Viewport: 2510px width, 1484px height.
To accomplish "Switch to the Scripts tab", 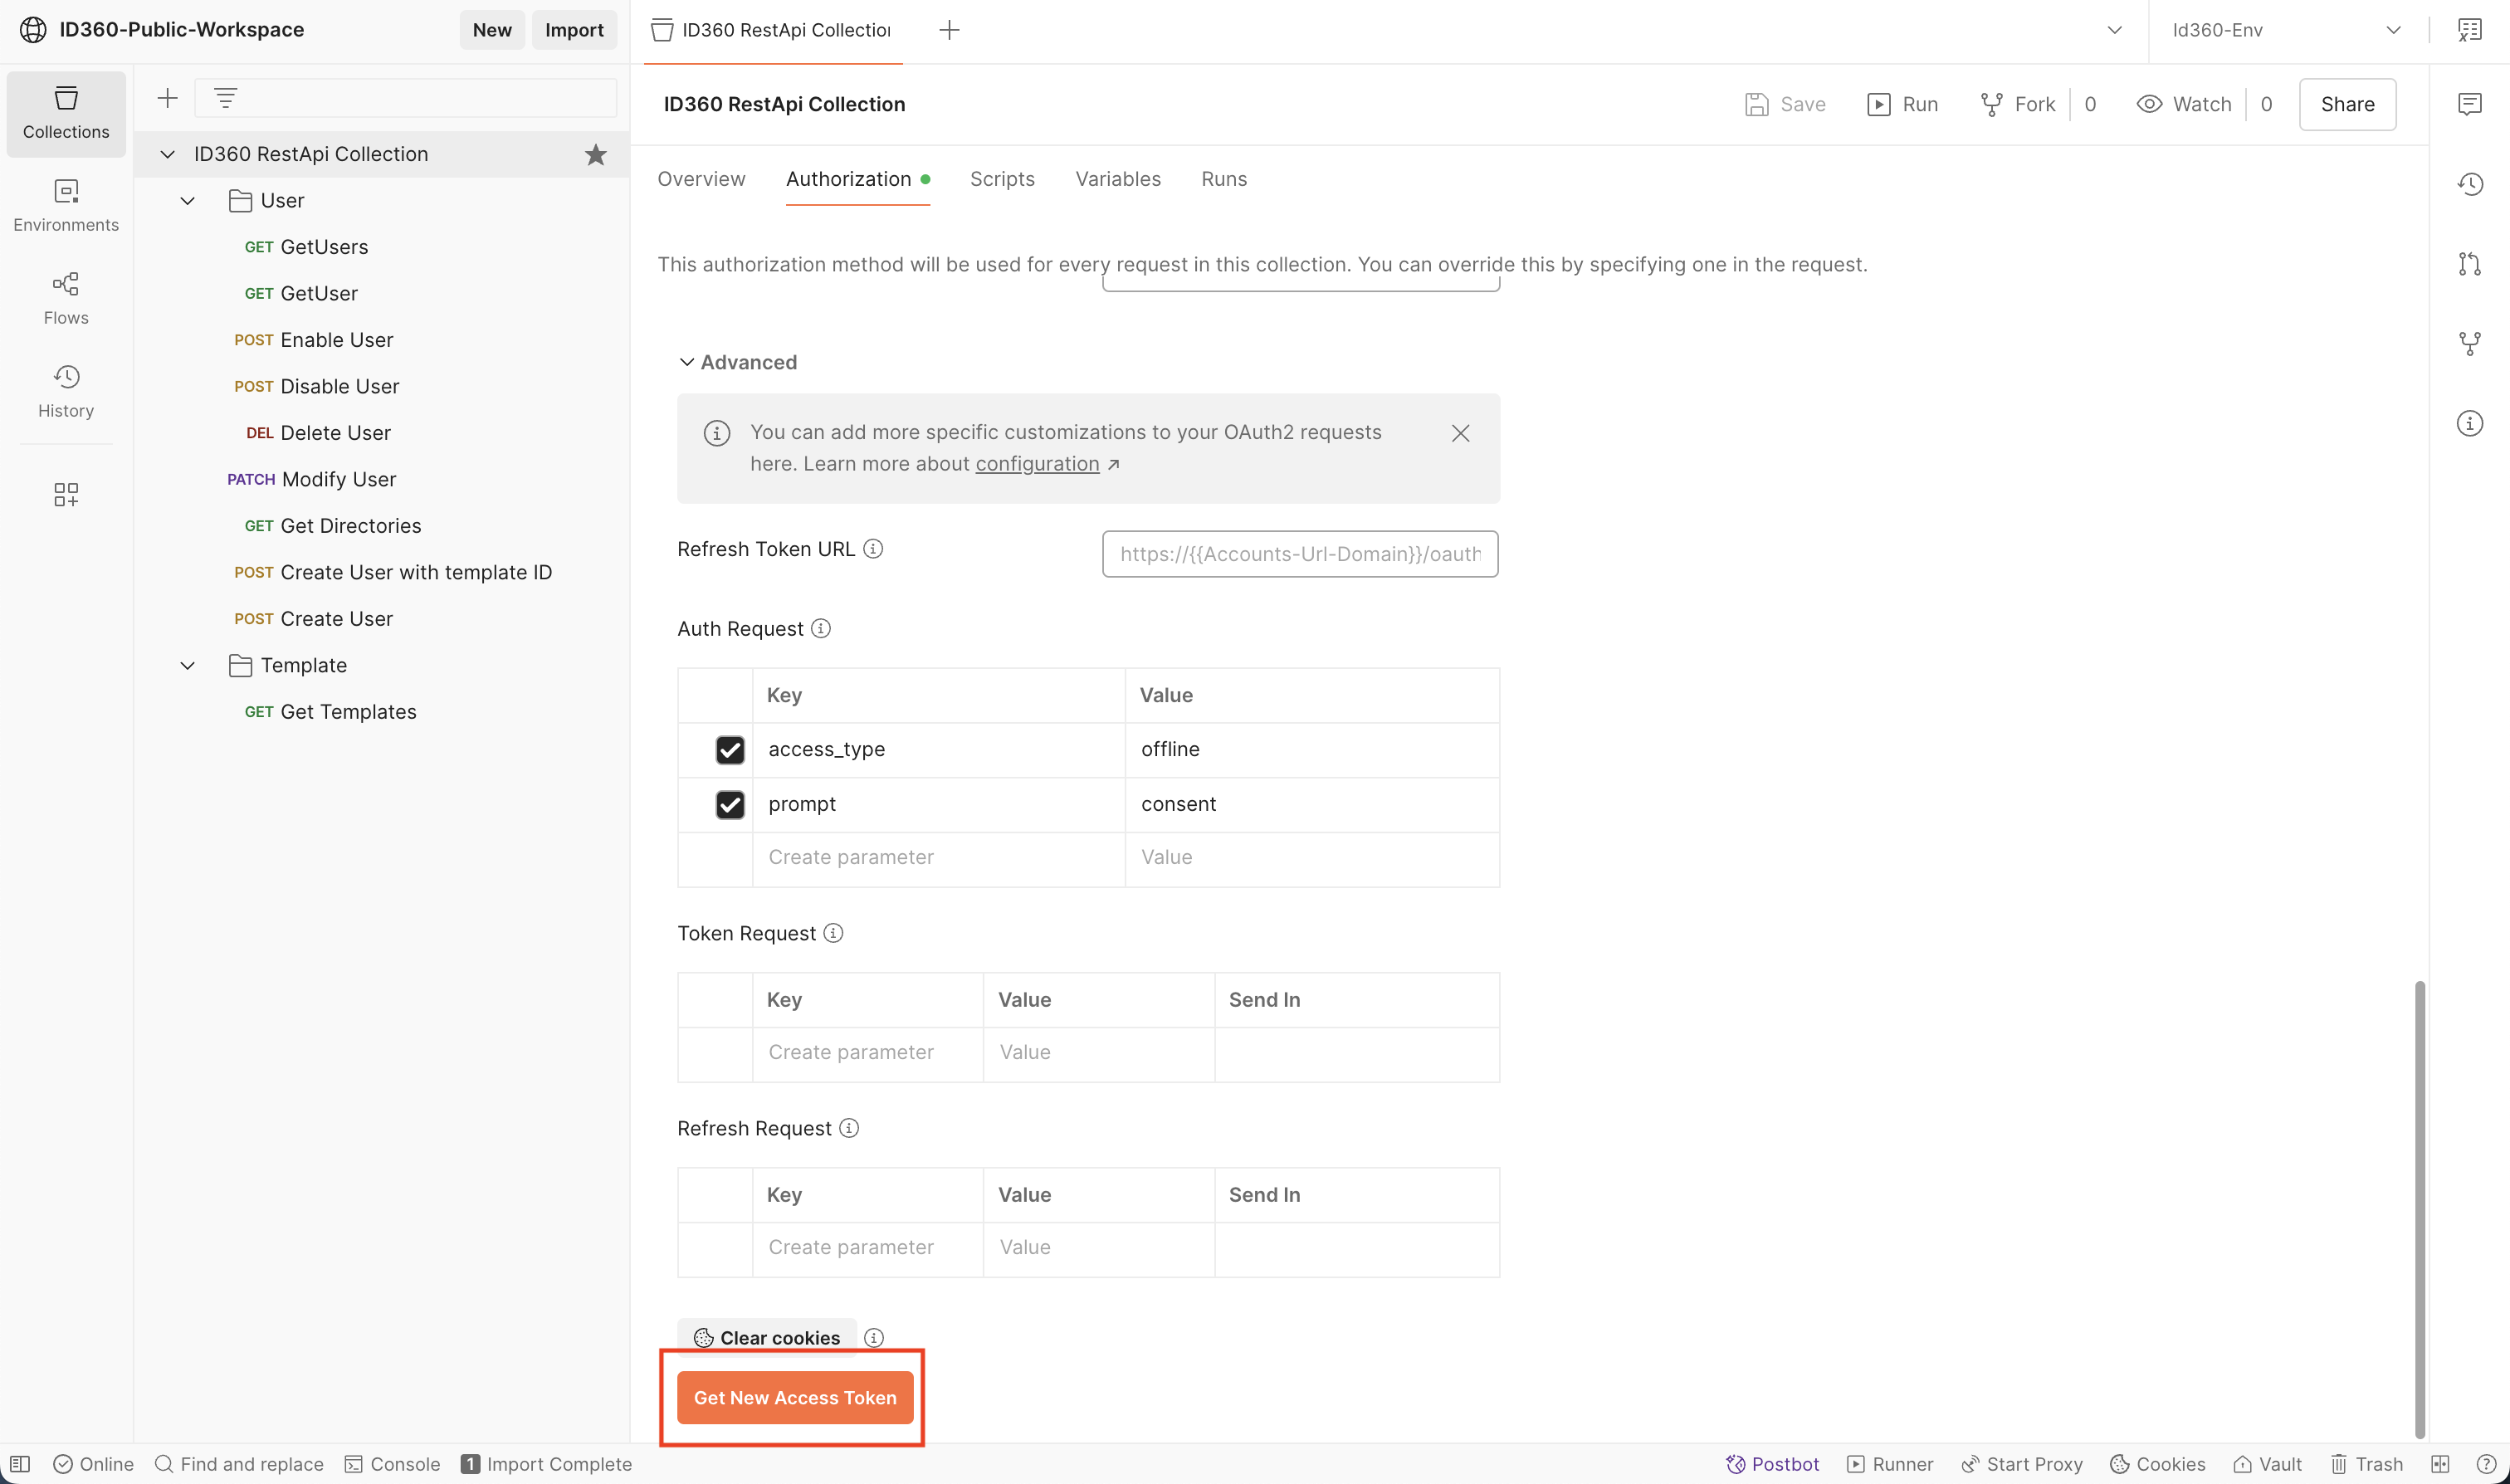I will point(1002,179).
